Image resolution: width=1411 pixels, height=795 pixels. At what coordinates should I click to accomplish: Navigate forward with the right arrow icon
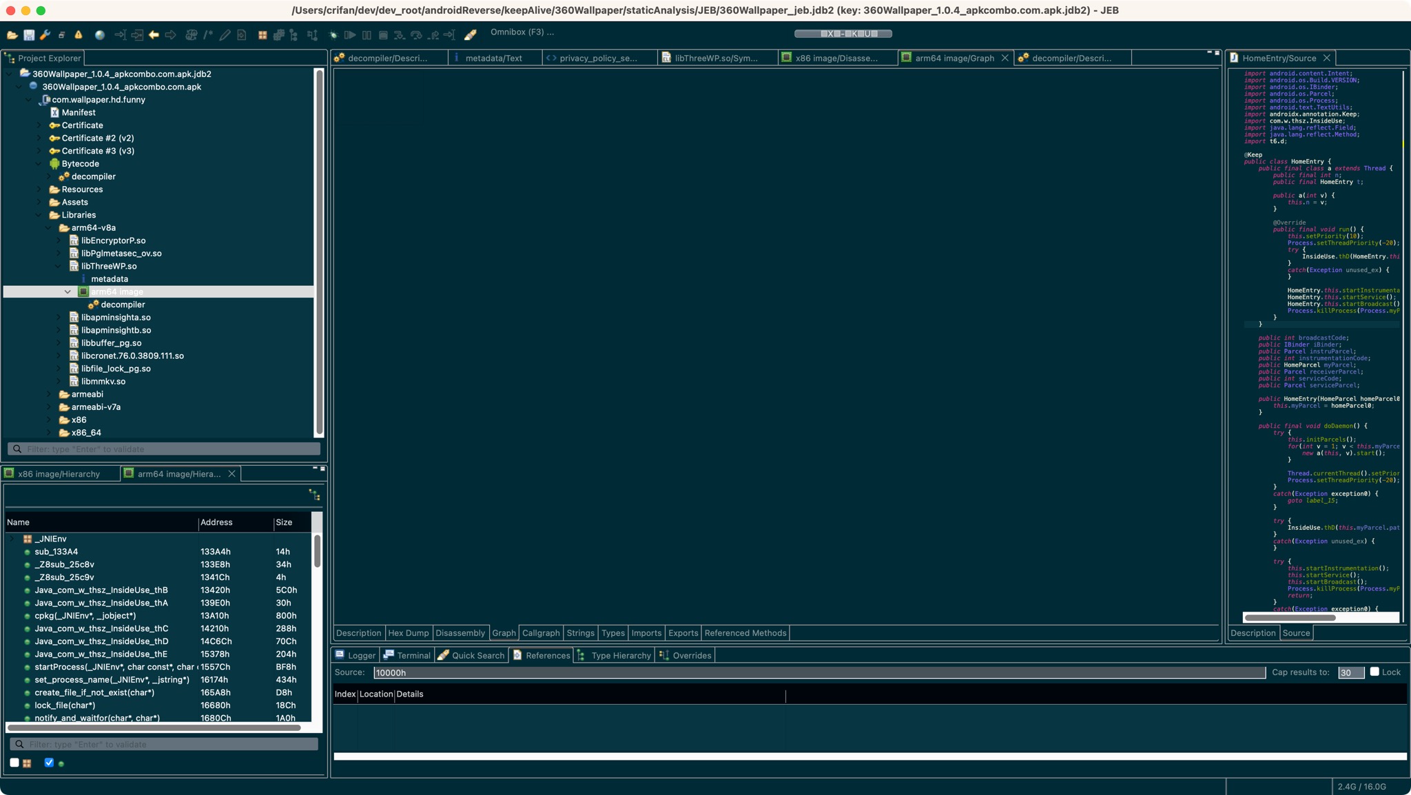(x=171, y=34)
